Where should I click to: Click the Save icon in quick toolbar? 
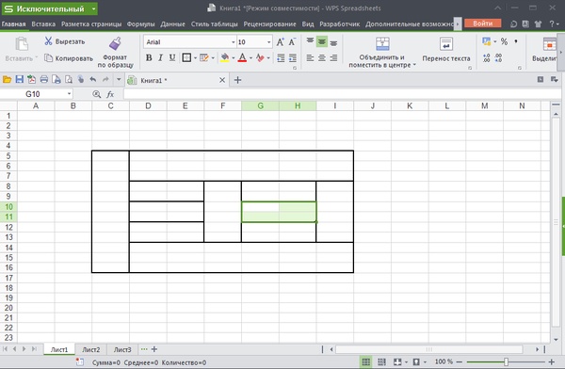19,80
